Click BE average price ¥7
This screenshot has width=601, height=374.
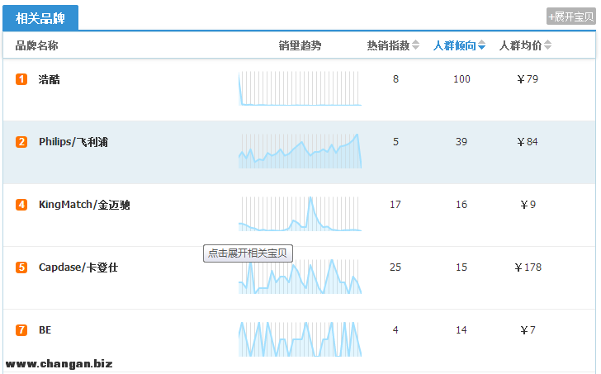click(x=528, y=330)
